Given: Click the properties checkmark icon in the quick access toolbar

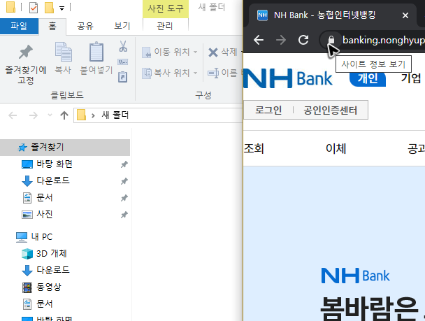Looking at the screenshot, I should [x=34, y=8].
